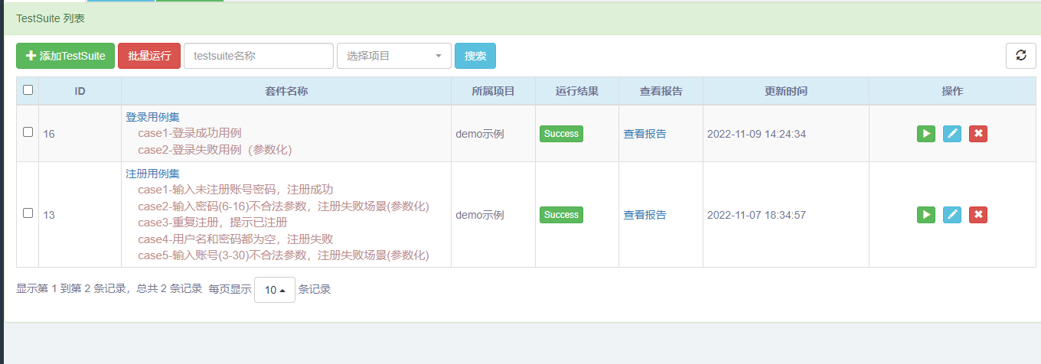Run the 登录用例集 suite with play icon

pyautogui.click(x=926, y=134)
